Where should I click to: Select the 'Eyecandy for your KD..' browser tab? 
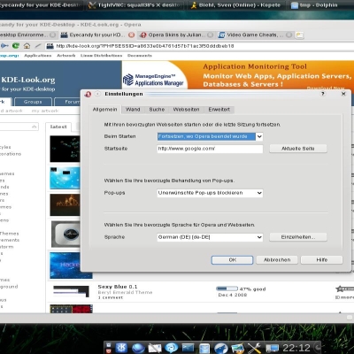point(96,35)
